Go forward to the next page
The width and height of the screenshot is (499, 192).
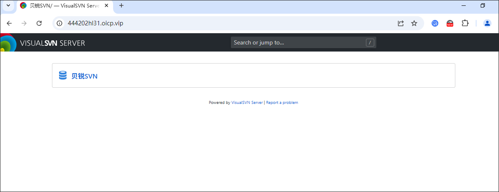tap(24, 23)
